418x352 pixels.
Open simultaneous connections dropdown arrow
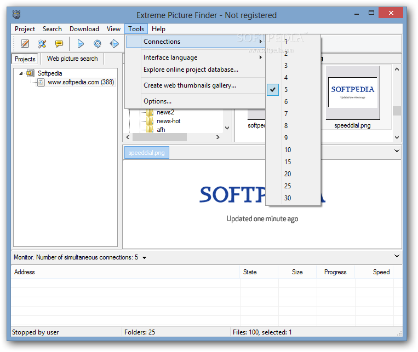tap(144, 258)
